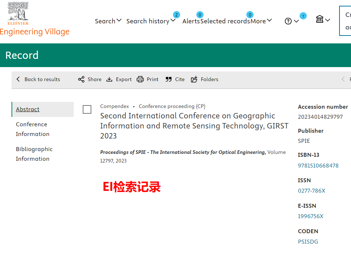Expand the help chevron dropdown
Viewport: 351px width, 254px height.
(x=296, y=21)
